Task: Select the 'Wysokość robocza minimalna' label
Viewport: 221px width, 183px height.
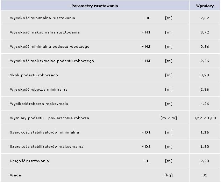Action: pyautogui.click(x=39, y=90)
